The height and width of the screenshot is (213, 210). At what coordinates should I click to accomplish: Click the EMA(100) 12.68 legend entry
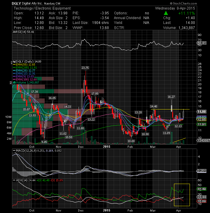(x=25, y=80)
